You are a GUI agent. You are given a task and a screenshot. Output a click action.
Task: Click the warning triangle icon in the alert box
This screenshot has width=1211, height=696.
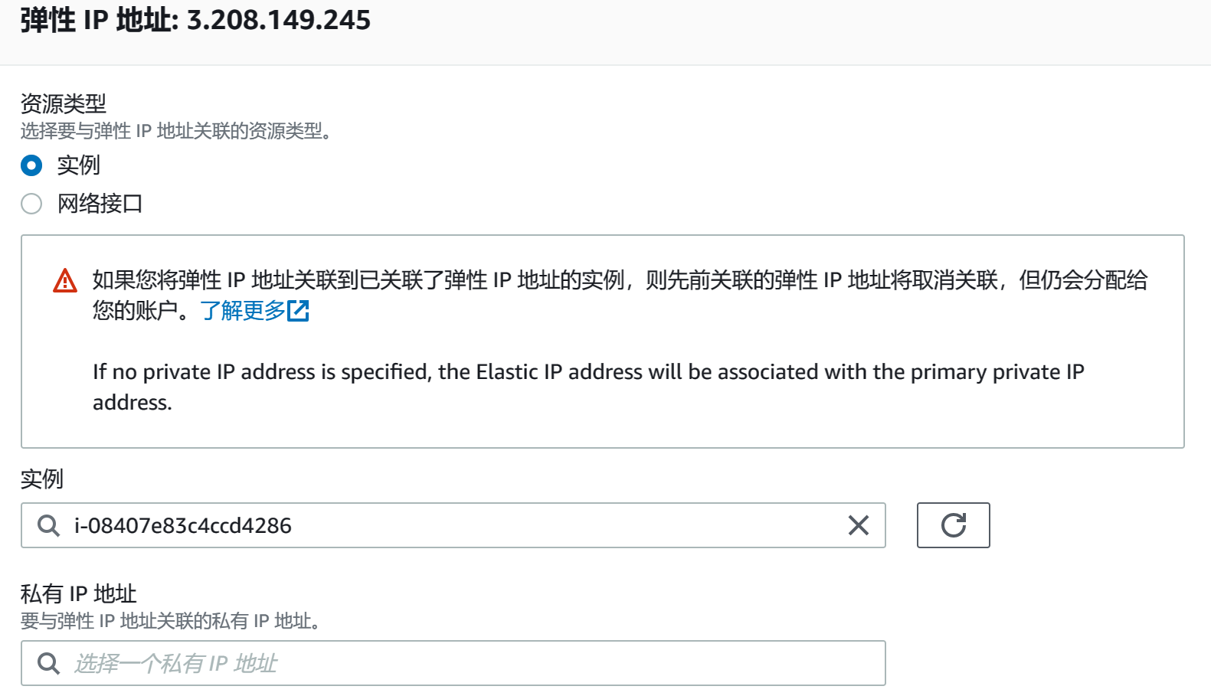pyautogui.click(x=65, y=280)
